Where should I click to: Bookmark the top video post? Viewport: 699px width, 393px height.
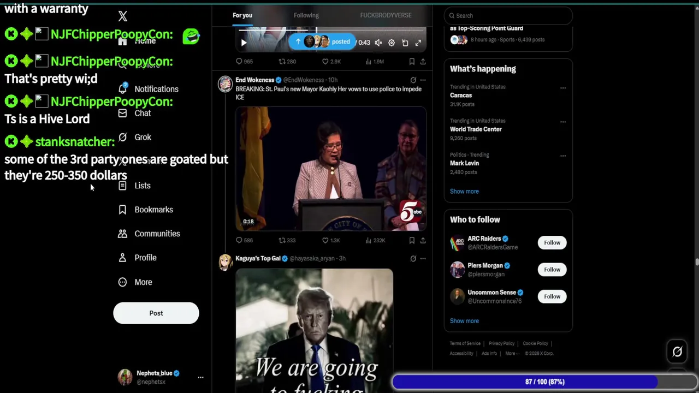coord(412,62)
